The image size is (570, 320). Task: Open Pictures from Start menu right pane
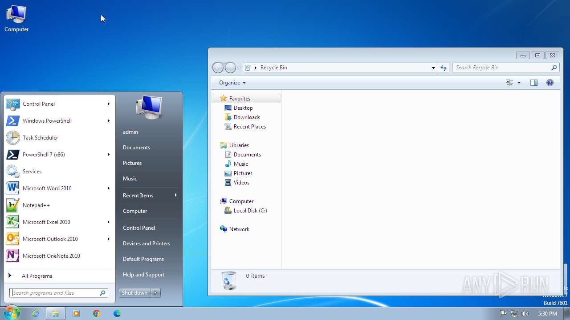coord(149,163)
